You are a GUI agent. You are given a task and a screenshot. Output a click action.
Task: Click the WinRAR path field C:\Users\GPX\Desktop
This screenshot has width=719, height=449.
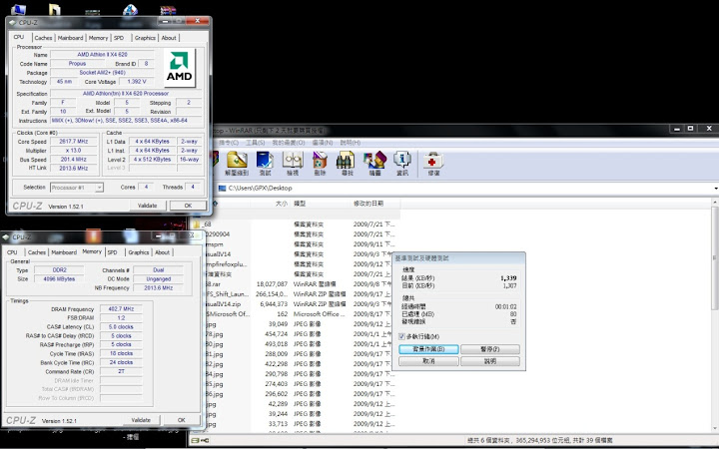tap(466, 189)
